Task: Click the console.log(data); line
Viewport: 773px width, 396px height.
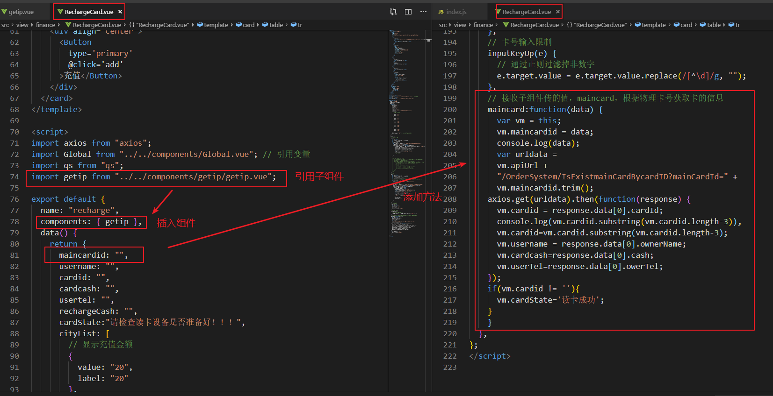Action: click(x=538, y=143)
